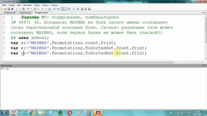Create a new file with toolbar icon
This screenshot has height=116, width=207.
click(x=2, y=9)
